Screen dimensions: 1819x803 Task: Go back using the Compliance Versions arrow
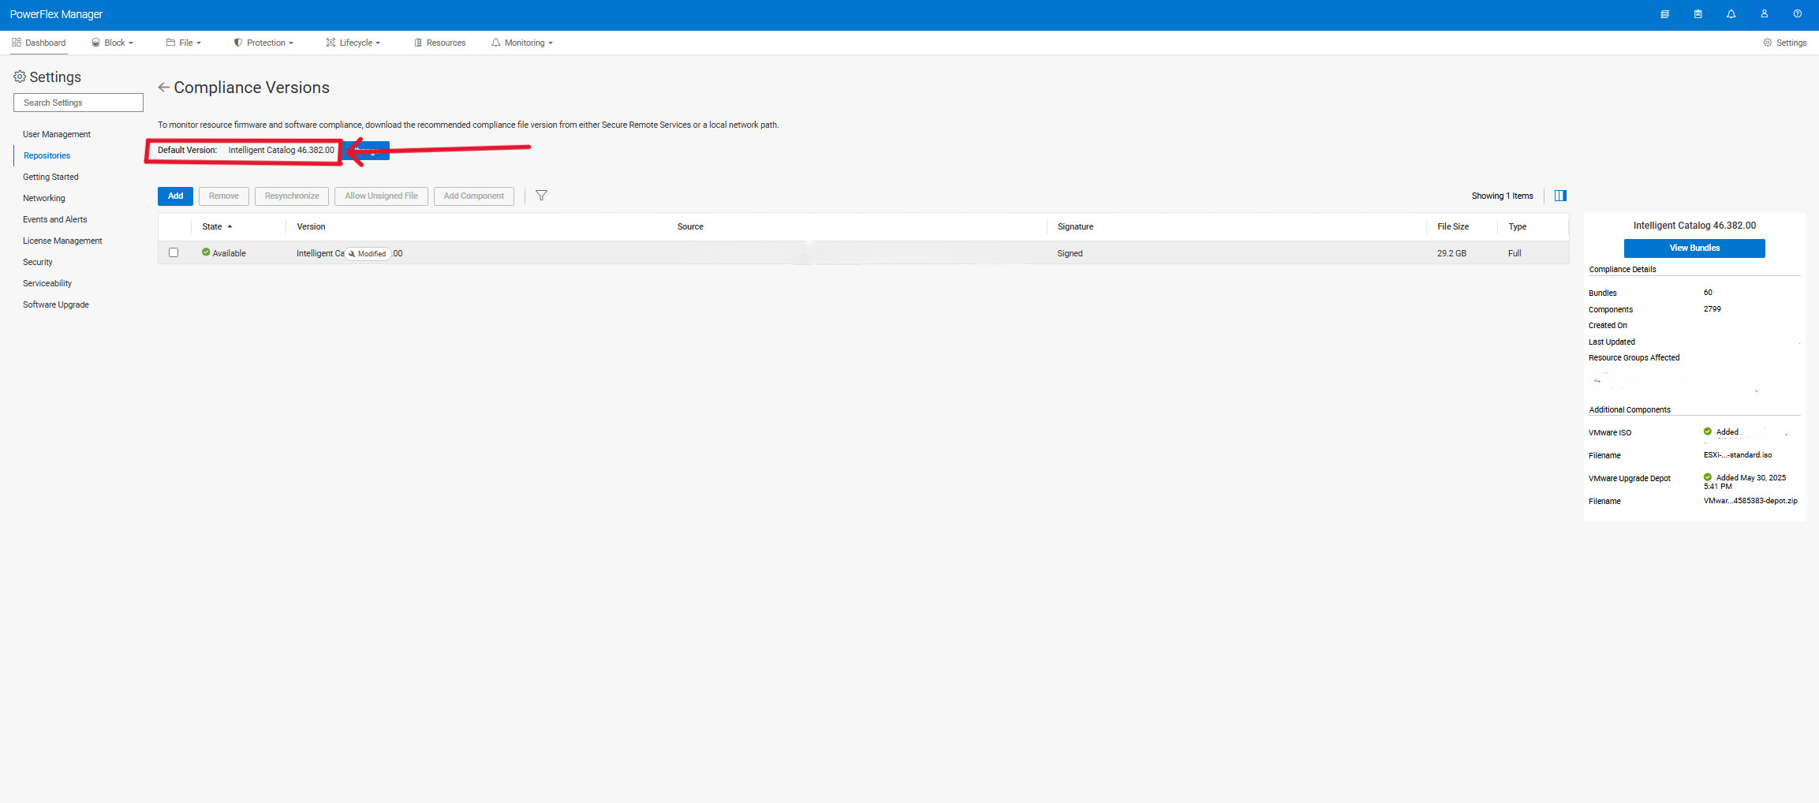point(163,87)
